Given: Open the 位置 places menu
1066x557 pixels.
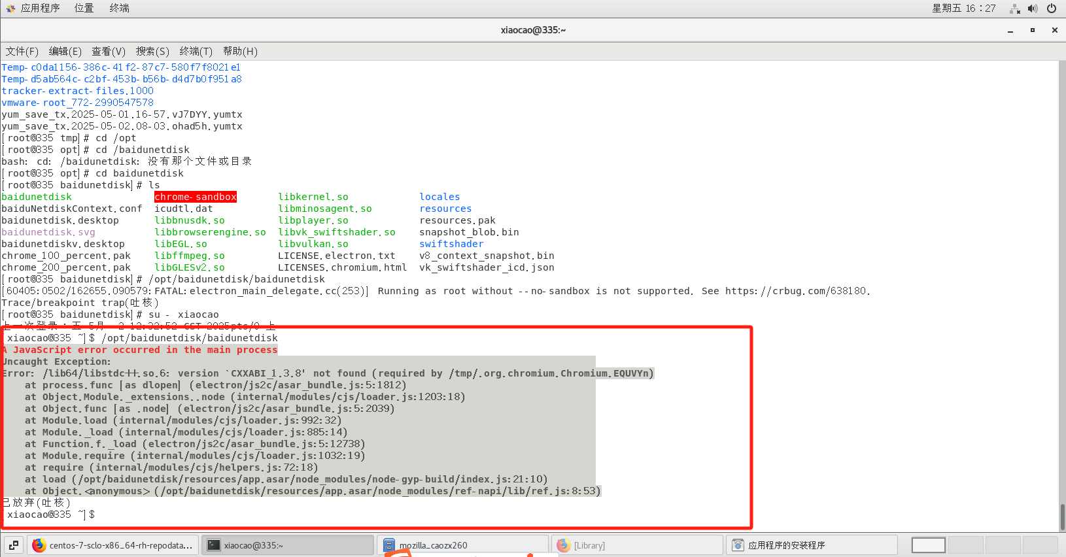Looking at the screenshot, I should click(84, 8).
